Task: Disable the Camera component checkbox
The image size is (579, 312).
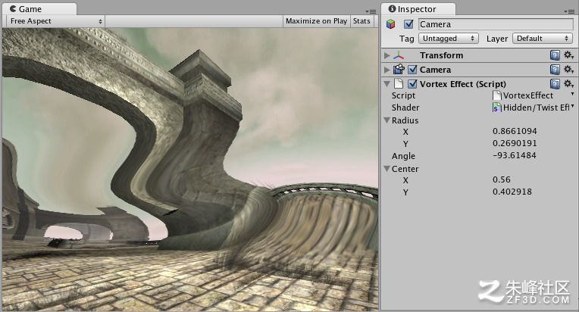Action: point(412,70)
